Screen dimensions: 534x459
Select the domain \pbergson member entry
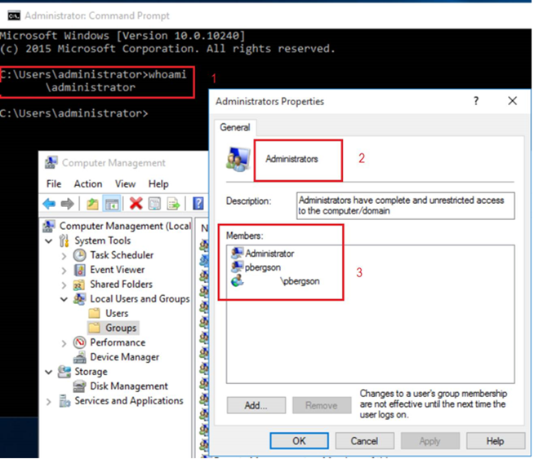tap(275, 281)
